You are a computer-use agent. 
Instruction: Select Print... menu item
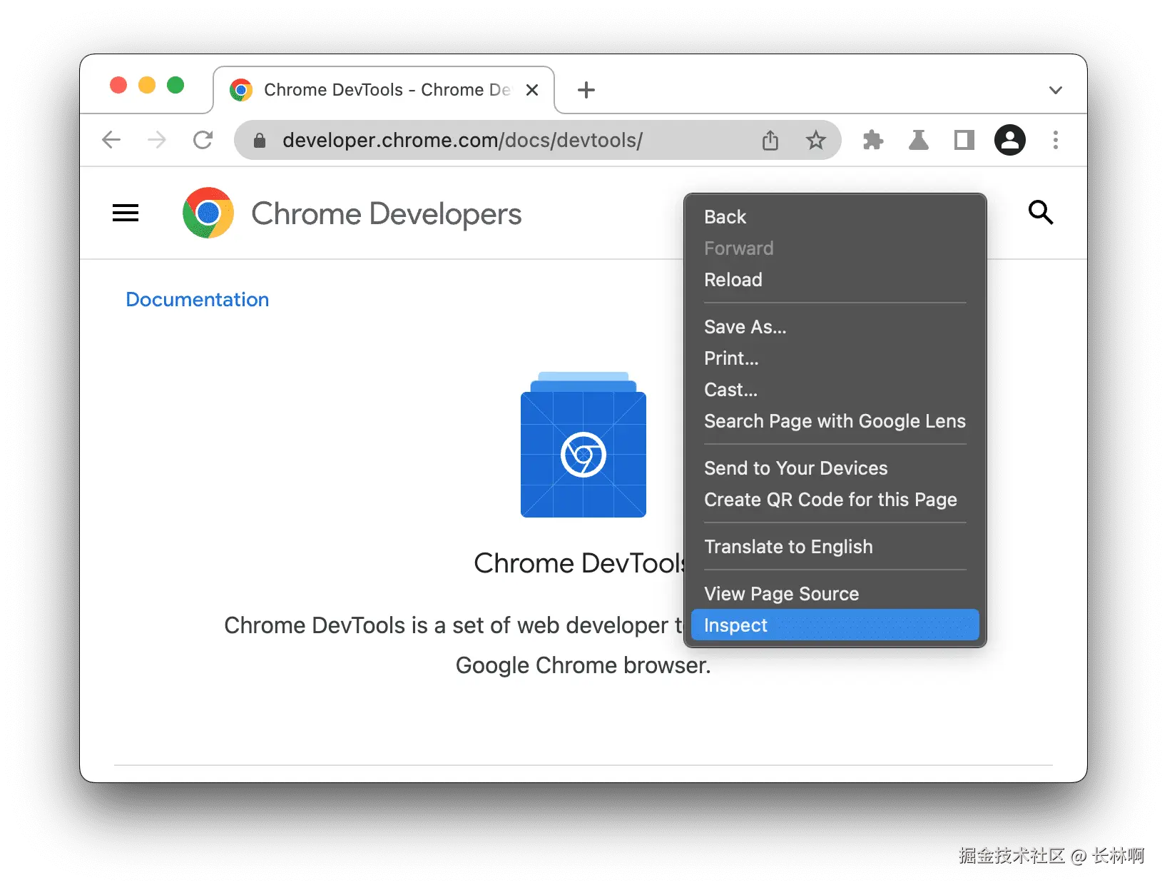pyautogui.click(x=835, y=358)
